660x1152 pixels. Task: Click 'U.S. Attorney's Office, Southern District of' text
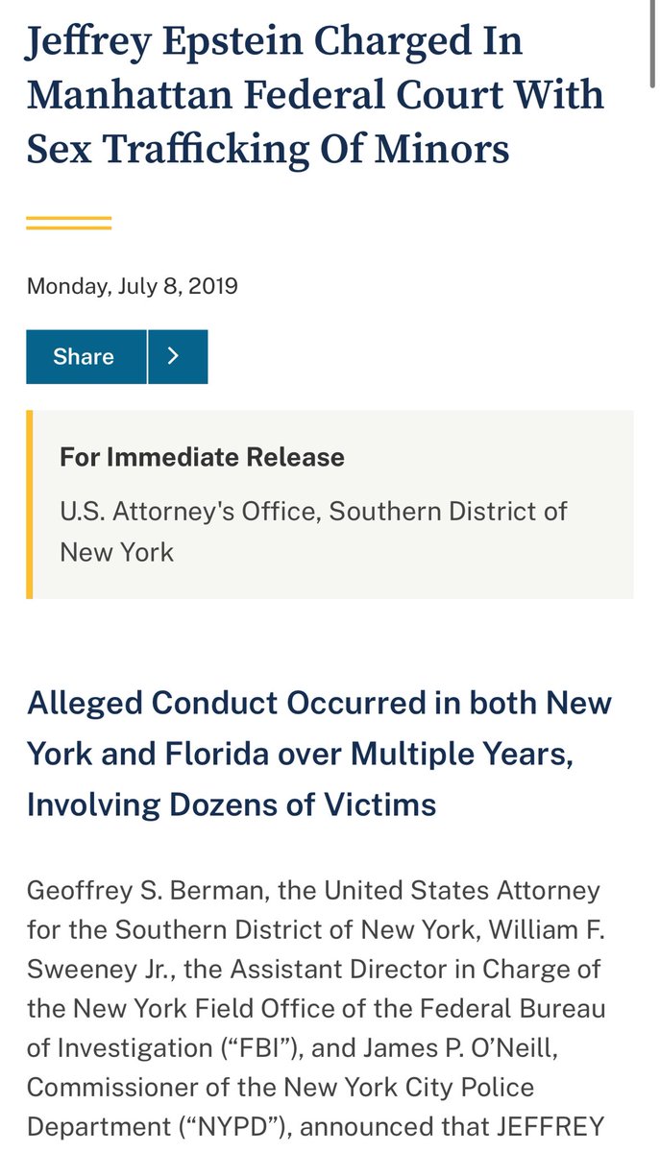(313, 511)
